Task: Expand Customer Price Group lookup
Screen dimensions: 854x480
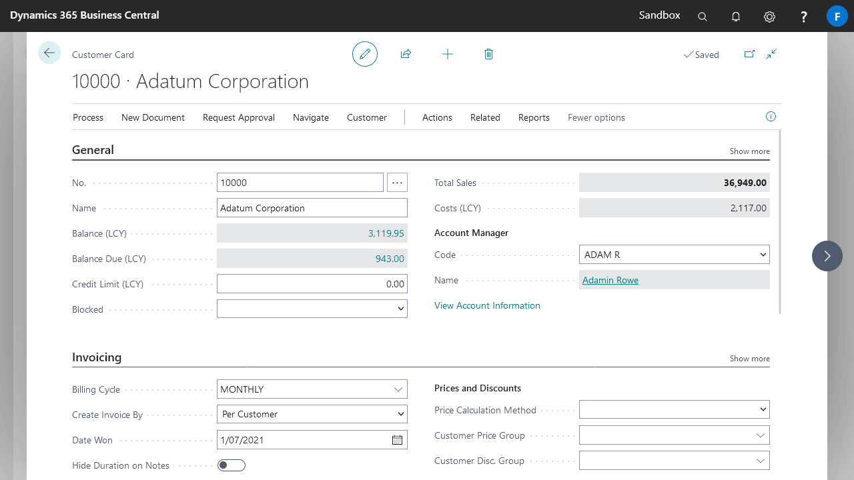Action: (x=761, y=435)
